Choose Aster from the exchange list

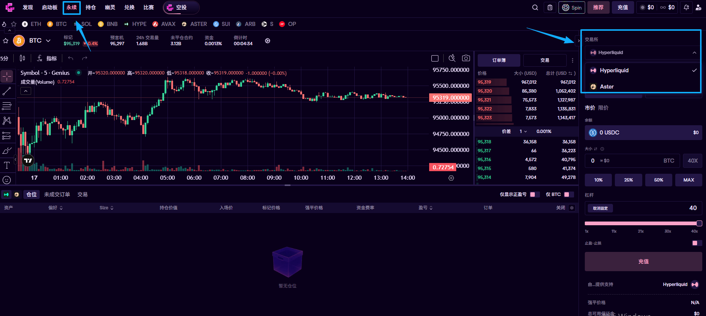click(643, 87)
